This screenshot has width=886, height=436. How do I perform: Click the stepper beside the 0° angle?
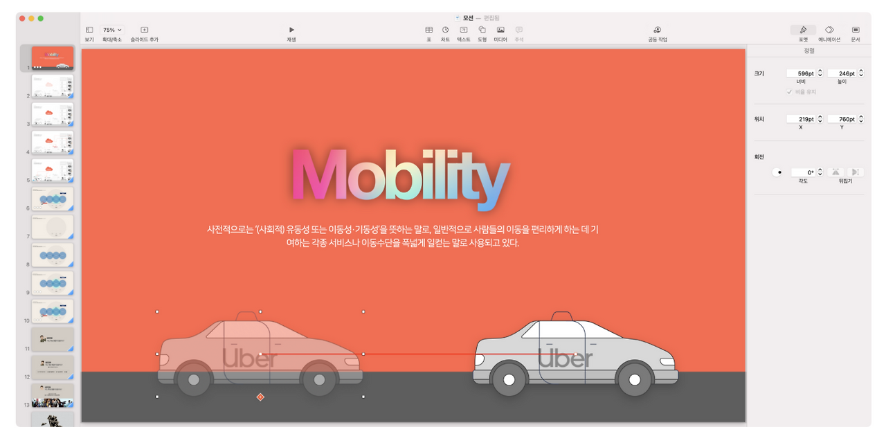pyautogui.click(x=820, y=172)
